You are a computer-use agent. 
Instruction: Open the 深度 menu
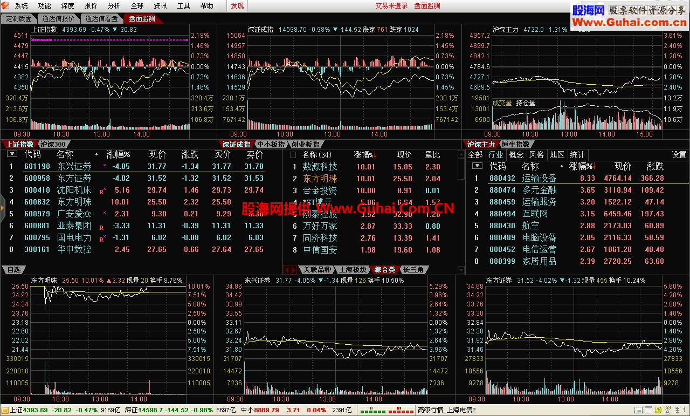point(68,6)
